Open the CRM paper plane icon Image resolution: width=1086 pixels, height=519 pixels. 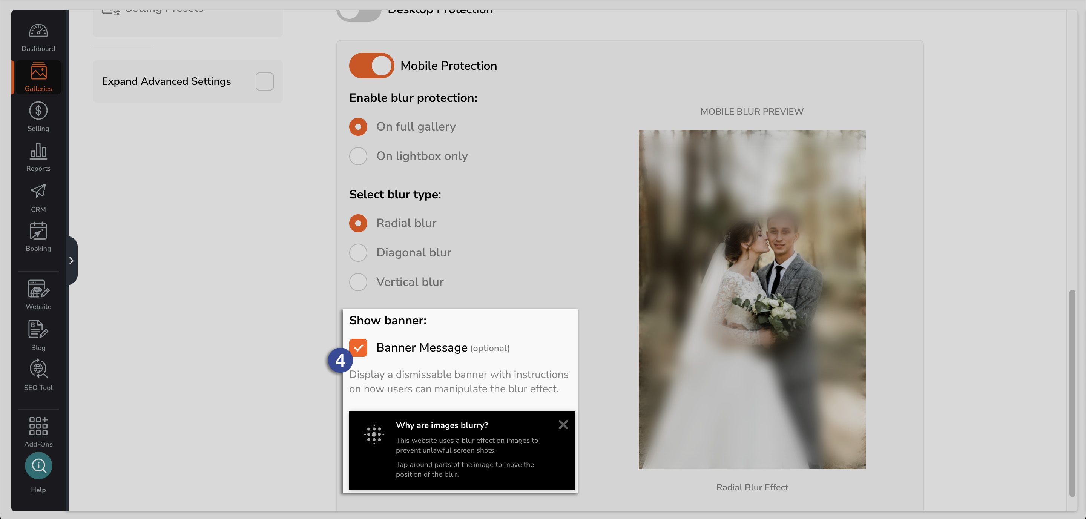pyautogui.click(x=38, y=191)
